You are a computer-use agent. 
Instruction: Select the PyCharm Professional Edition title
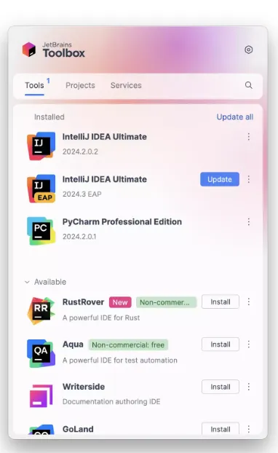122,221
